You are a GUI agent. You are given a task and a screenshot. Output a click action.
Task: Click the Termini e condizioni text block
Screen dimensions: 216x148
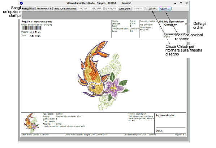[x=141, y=117]
